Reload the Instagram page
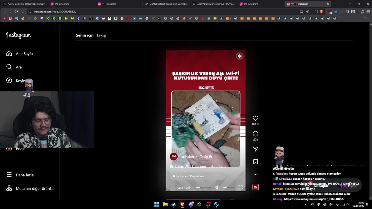This screenshot has width=372, height=209. pos(16,12)
